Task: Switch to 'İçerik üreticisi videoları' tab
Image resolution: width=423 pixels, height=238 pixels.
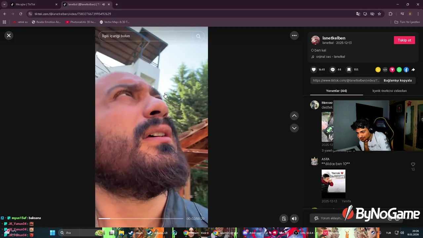Action: pyautogui.click(x=389, y=91)
